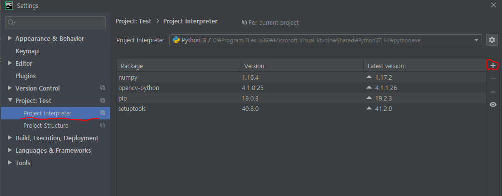Click numpy version 1.16.4 cell
This screenshot has height=196, width=502.
coord(250,77)
